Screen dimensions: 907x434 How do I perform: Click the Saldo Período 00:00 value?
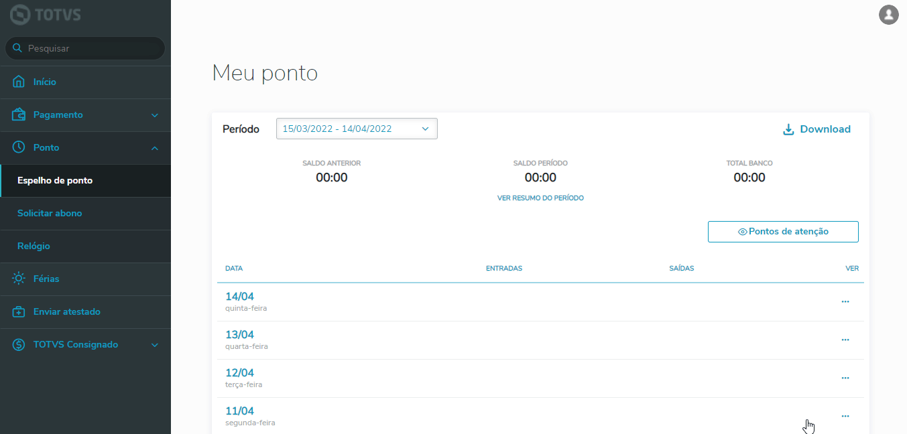[540, 177]
